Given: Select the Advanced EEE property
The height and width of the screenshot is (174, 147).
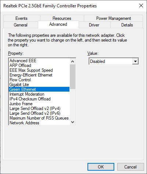Looking at the screenshot, I should (x=39, y=61).
